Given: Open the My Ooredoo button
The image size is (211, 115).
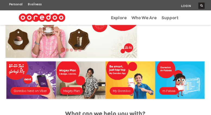Looking at the screenshot, I should pyautogui.click(x=121, y=91).
